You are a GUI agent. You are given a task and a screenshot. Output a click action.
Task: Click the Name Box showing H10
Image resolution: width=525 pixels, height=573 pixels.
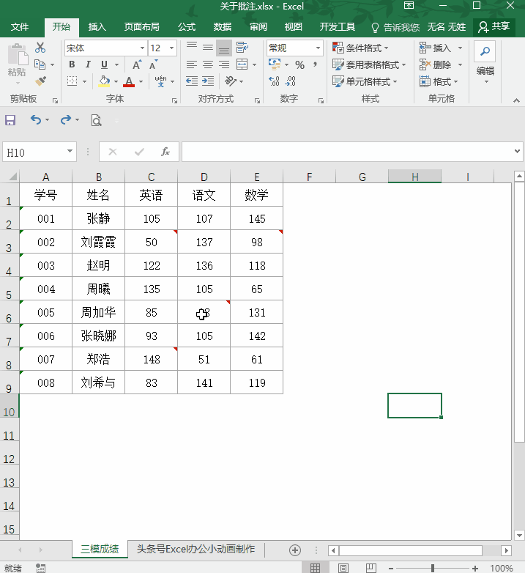point(34,152)
